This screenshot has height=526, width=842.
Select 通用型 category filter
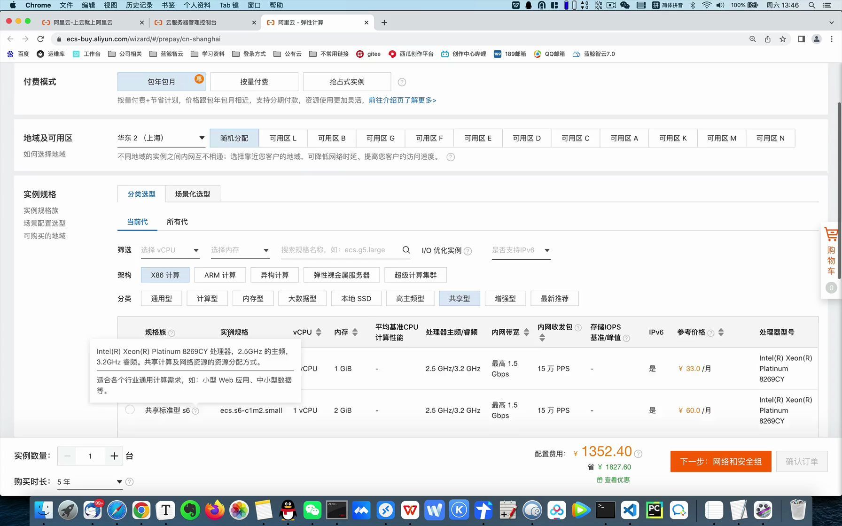click(161, 299)
